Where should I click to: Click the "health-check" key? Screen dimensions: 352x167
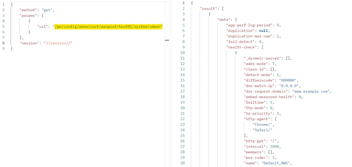241,47
